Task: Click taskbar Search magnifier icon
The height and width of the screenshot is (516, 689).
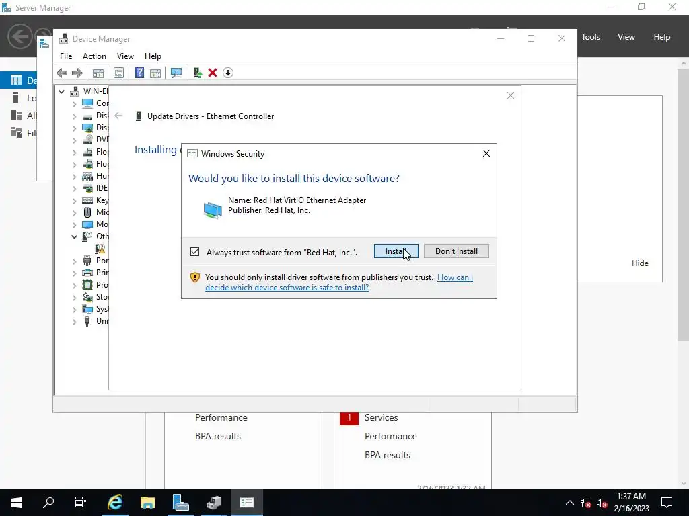Action: pos(48,503)
